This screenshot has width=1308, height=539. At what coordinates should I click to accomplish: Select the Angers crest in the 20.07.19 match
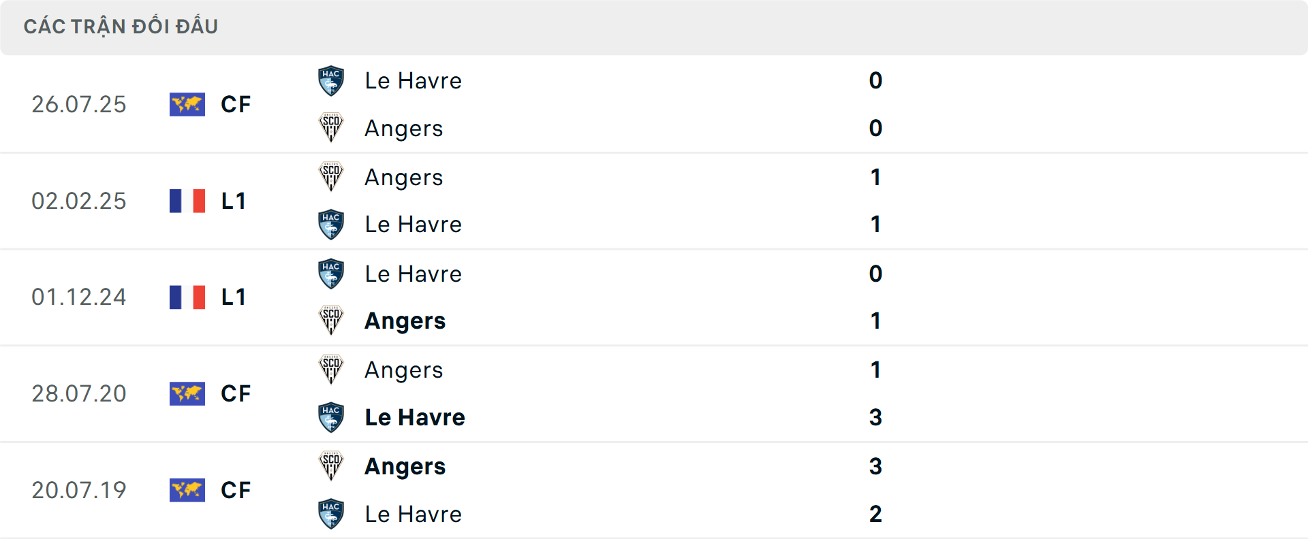coord(331,466)
